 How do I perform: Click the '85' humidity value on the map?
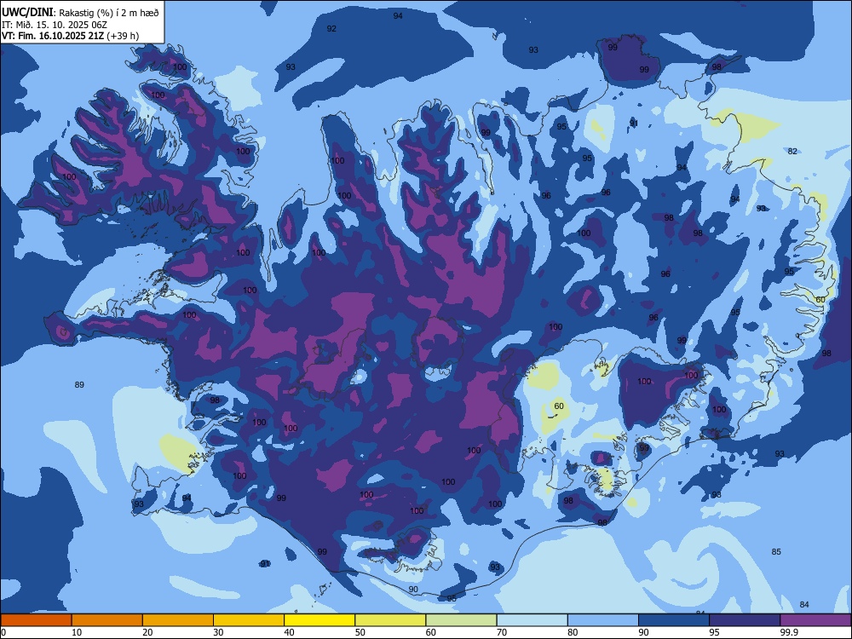776,552
